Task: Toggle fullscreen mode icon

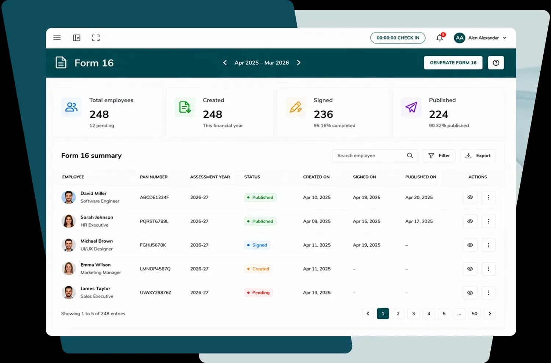Action: 96,38
